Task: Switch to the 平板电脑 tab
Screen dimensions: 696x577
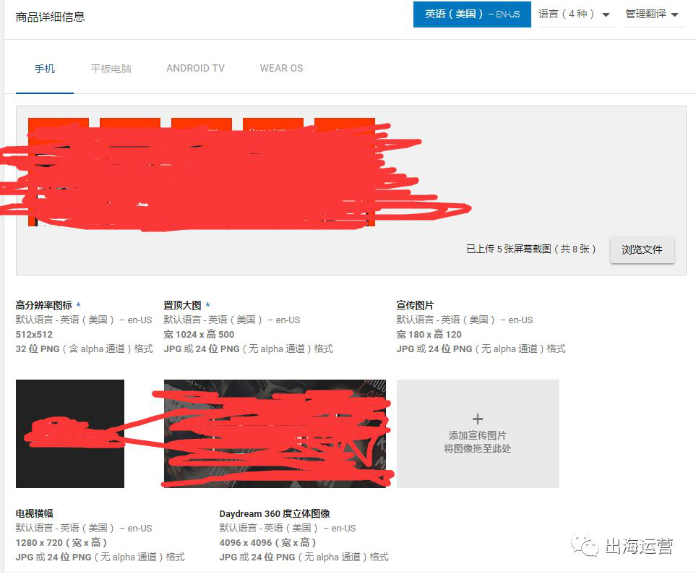Action: coord(111,69)
